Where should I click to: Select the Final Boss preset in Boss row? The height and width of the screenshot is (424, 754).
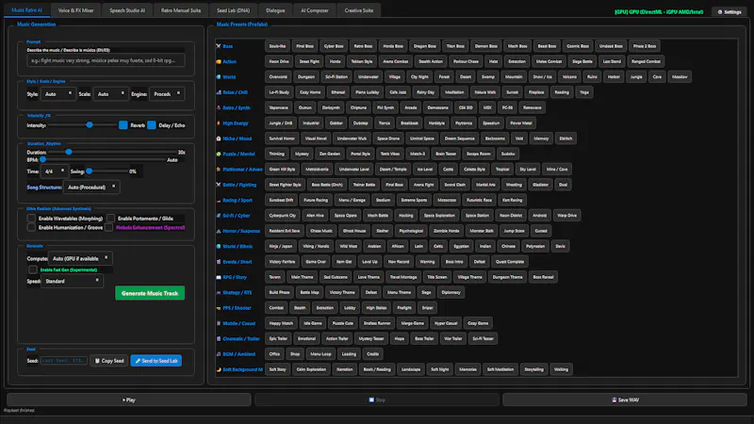pyautogui.click(x=304, y=46)
